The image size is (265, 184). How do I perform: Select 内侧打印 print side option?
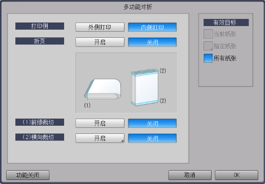click(x=152, y=27)
